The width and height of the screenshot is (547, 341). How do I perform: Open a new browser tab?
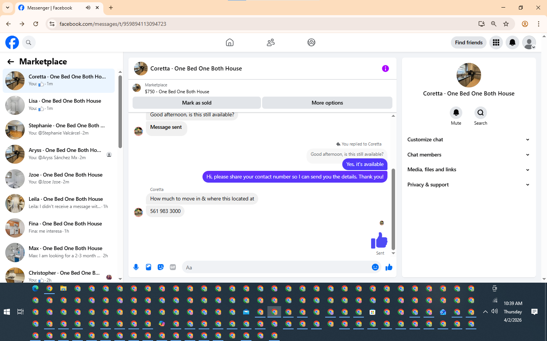pos(111,8)
